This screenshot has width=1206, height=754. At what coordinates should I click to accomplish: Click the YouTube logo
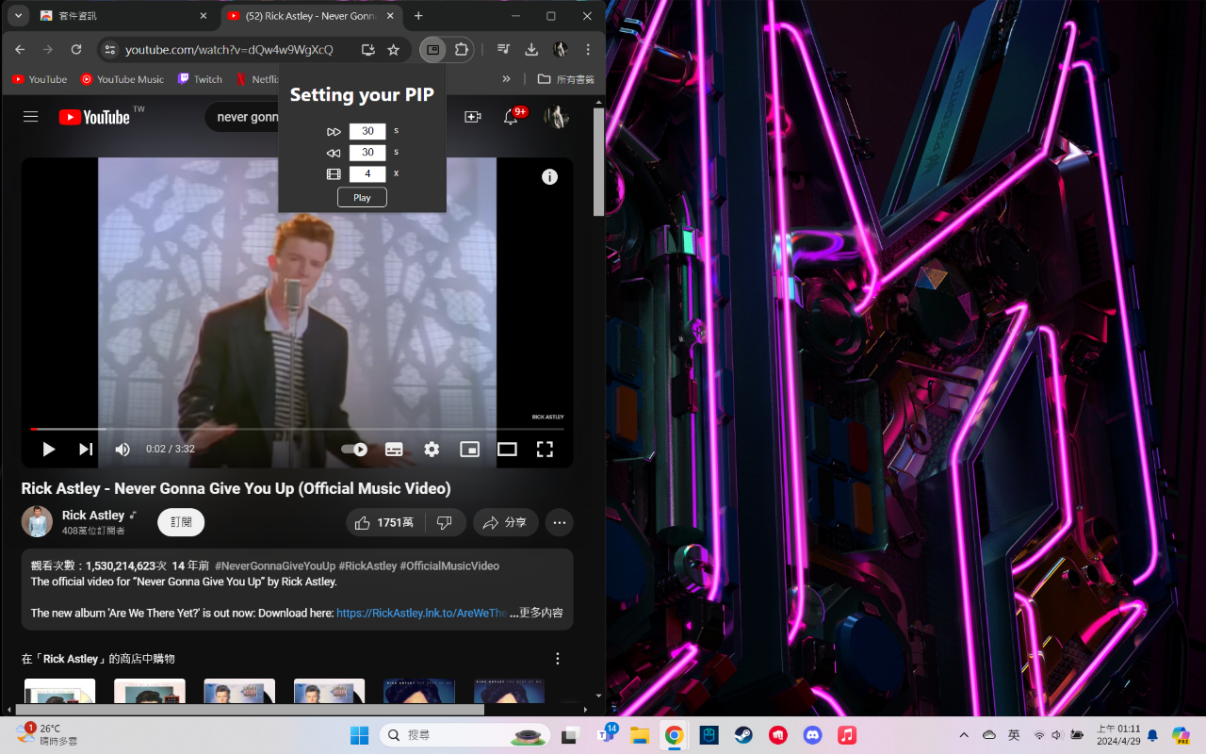click(x=94, y=117)
